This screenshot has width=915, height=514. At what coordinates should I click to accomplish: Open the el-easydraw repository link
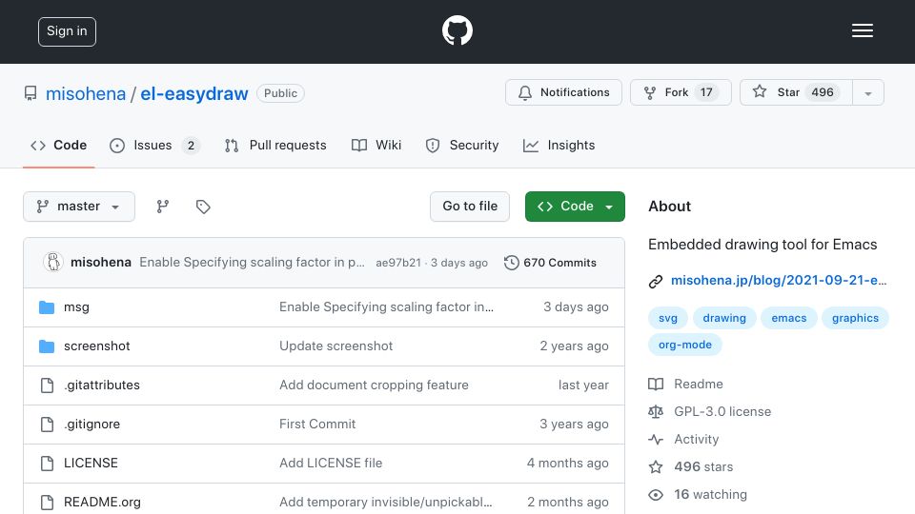coord(194,93)
